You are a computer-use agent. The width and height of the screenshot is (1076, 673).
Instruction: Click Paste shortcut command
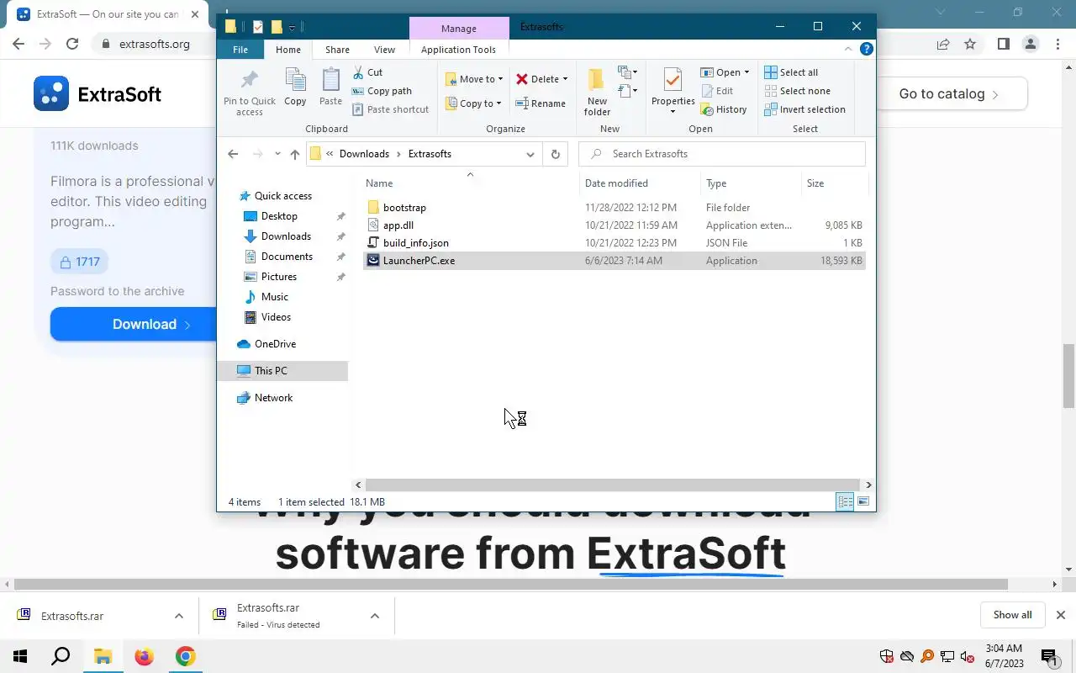click(390, 109)
